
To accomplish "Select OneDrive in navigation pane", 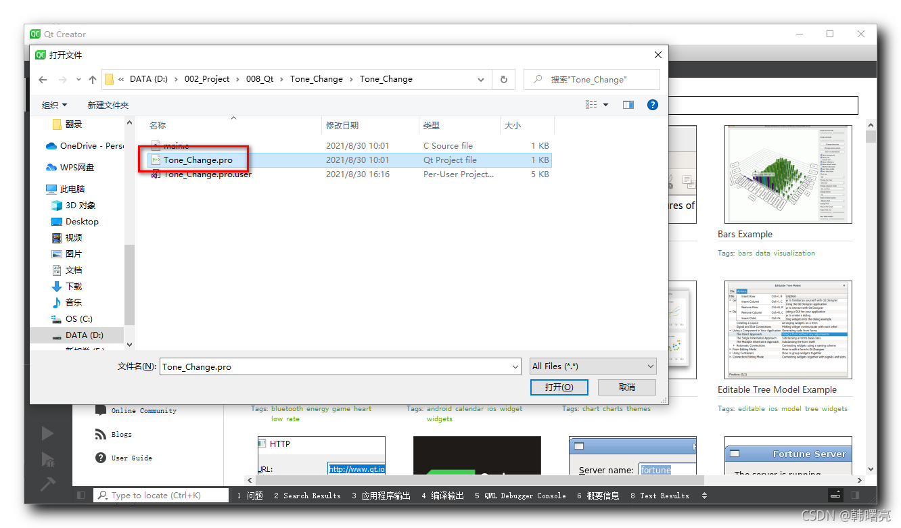I will click(85, 145).
